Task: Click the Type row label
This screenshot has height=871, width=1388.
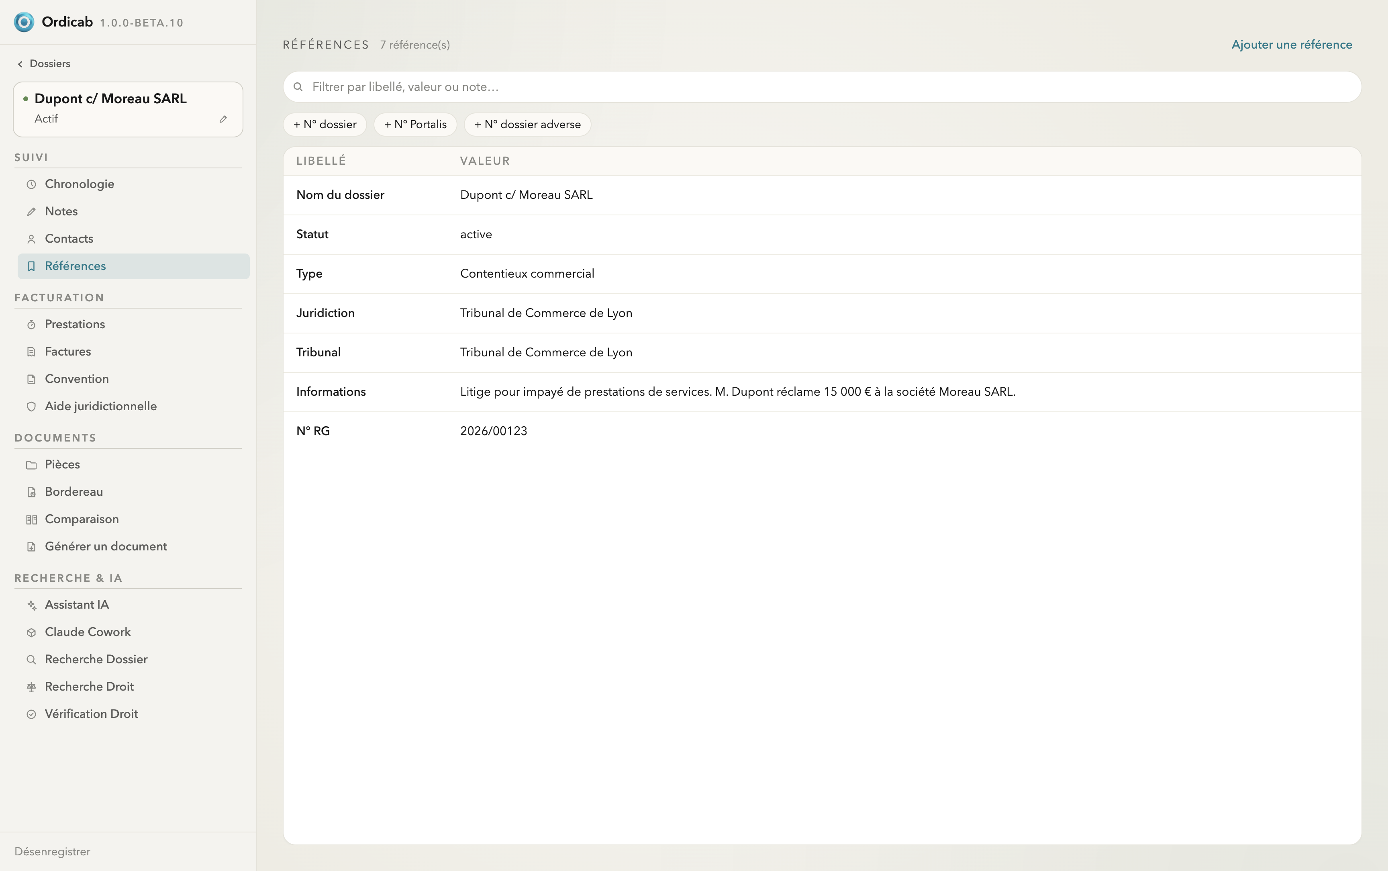Action: coord(309,274)
